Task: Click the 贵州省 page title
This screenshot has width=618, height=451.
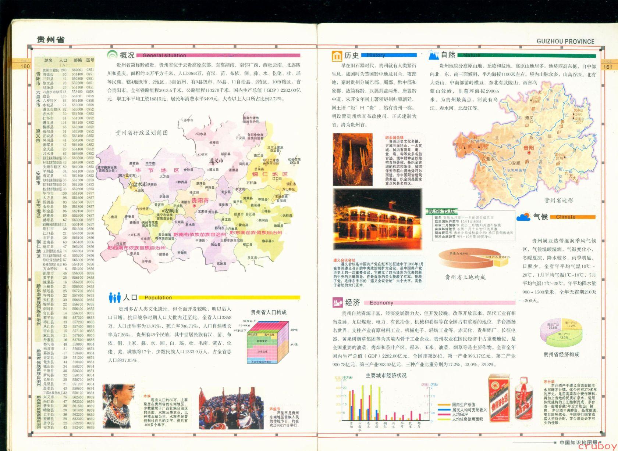Action: click(50, 39)
